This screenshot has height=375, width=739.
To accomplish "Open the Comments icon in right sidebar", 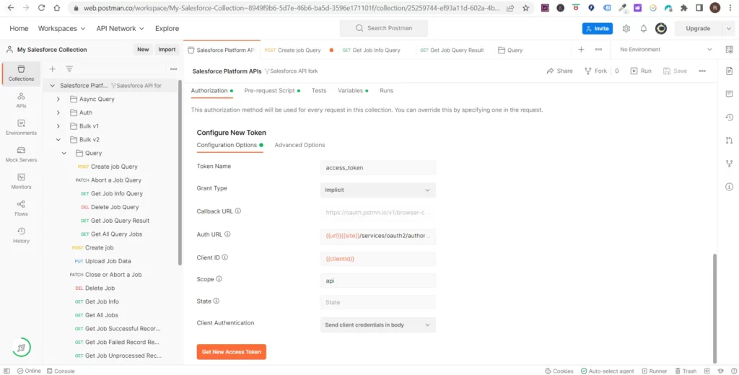I will (x=729, y=94).
